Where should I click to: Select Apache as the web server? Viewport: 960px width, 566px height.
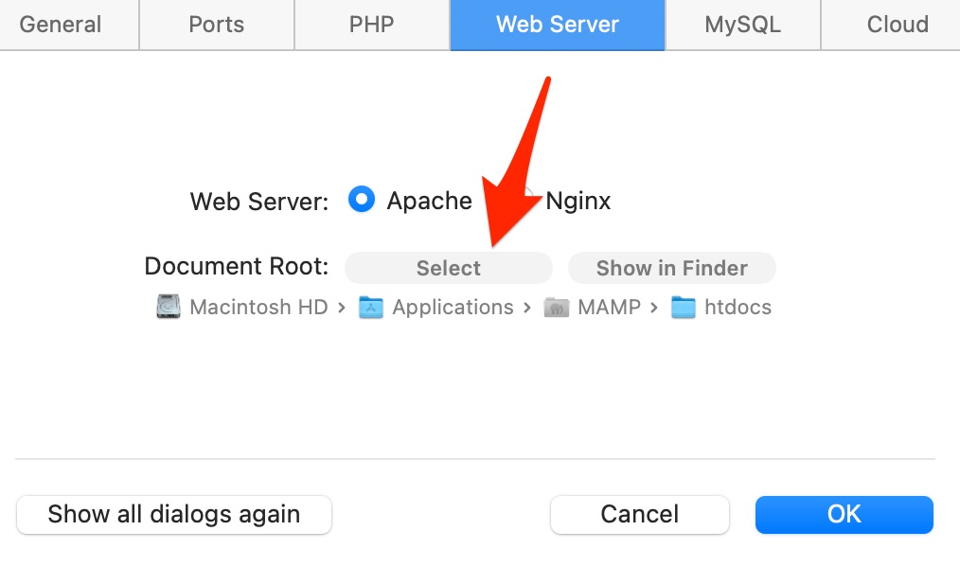[362, 201]
